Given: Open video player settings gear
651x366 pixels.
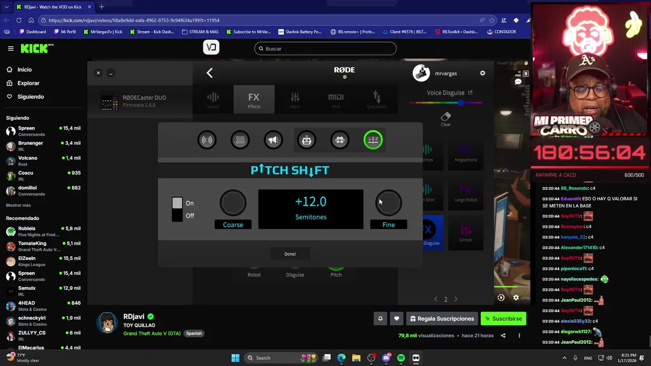Looking at the screenshot, I should (516, 298).
